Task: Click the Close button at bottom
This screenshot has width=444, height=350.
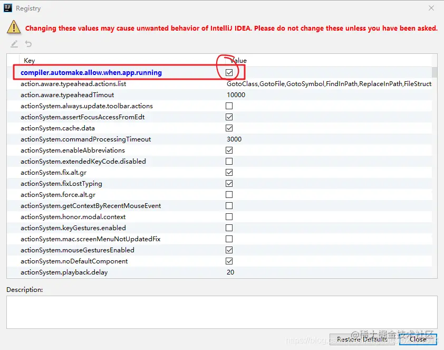Action: [418, 339]
